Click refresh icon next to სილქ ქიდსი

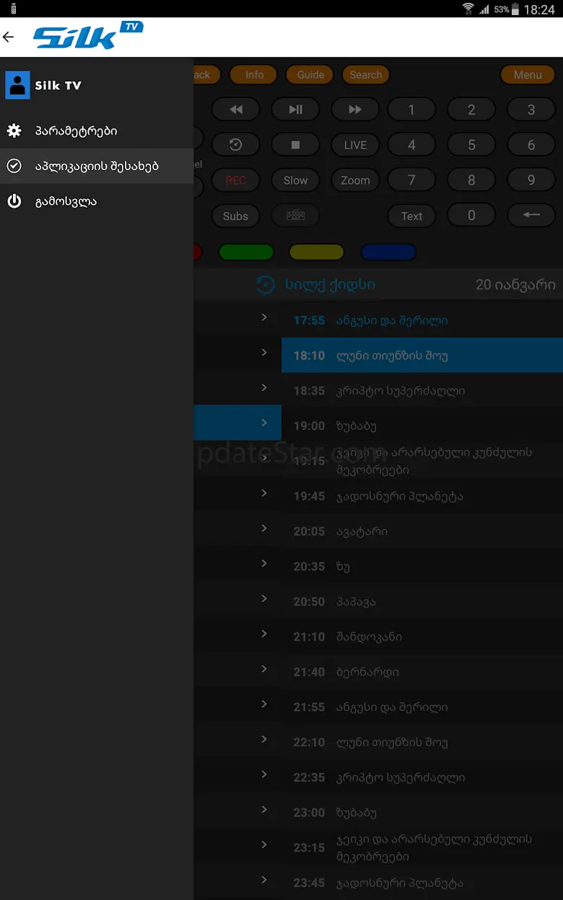(x=266, y=285)
